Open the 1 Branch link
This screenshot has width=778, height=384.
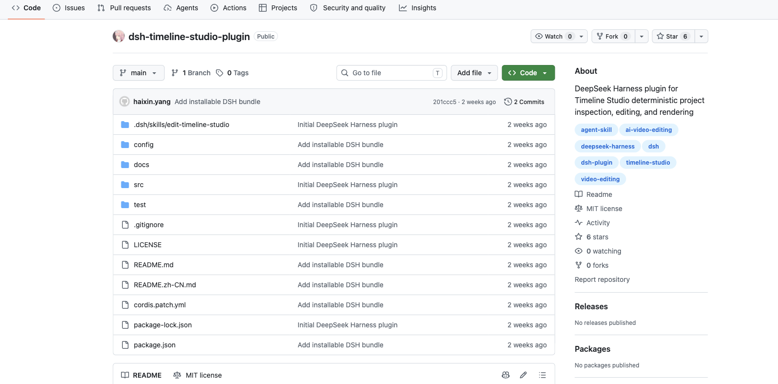pos(191,73)
